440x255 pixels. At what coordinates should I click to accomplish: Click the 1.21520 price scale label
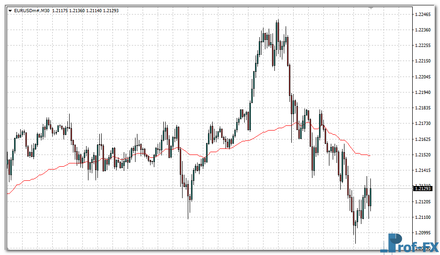tap(423, 155)
